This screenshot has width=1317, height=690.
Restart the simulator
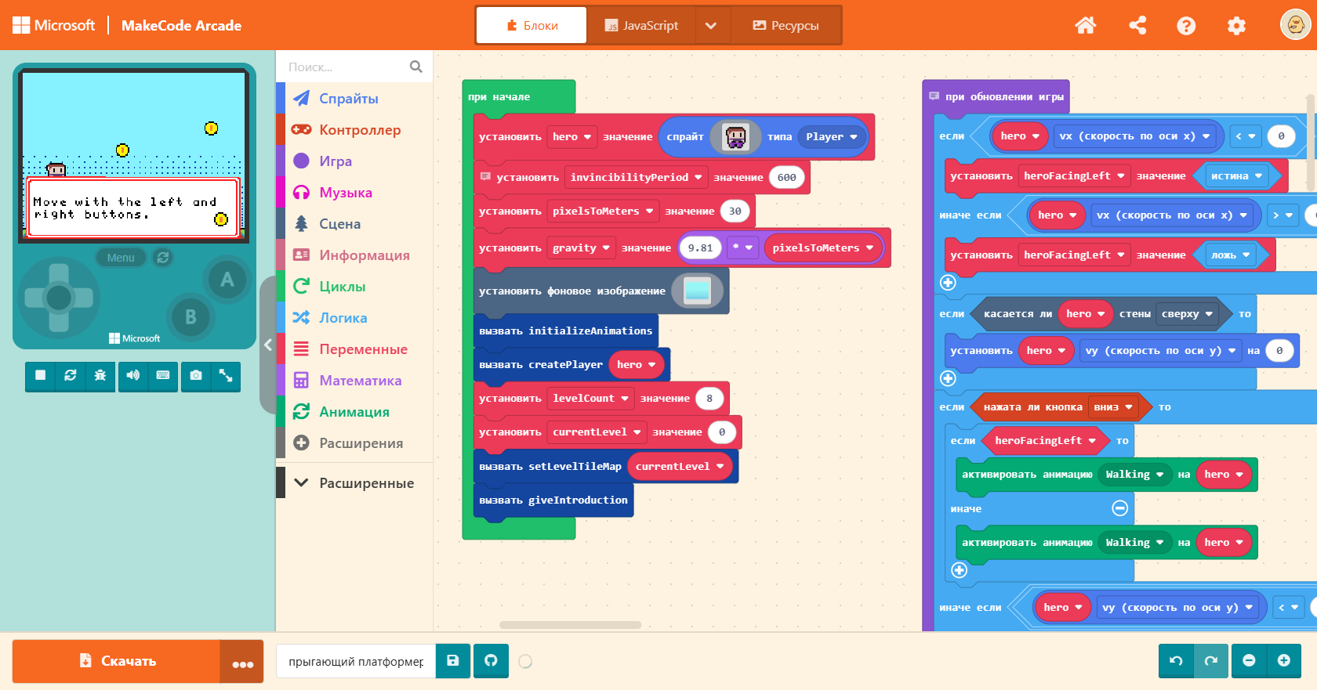(x=71, y=376)
